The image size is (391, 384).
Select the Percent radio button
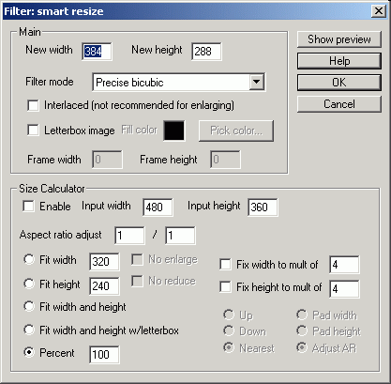29,352
